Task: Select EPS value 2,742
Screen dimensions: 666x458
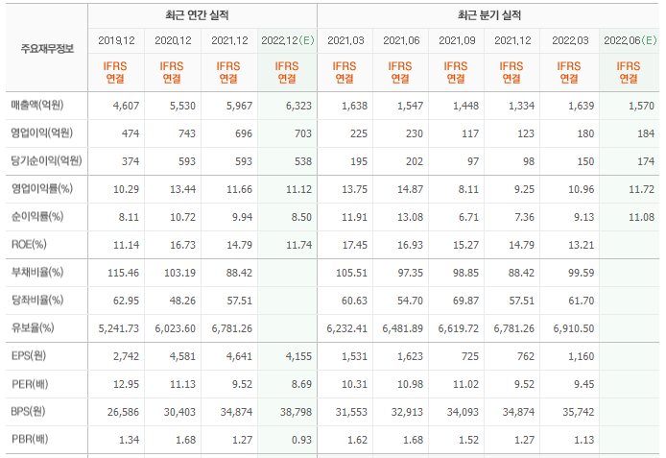Action: coord(126,356)
